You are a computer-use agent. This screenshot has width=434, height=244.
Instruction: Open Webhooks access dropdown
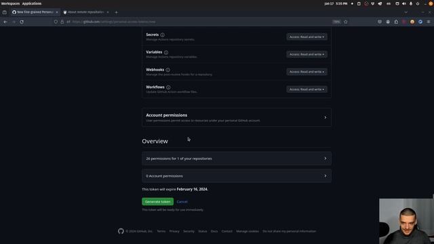coord(307,72)
